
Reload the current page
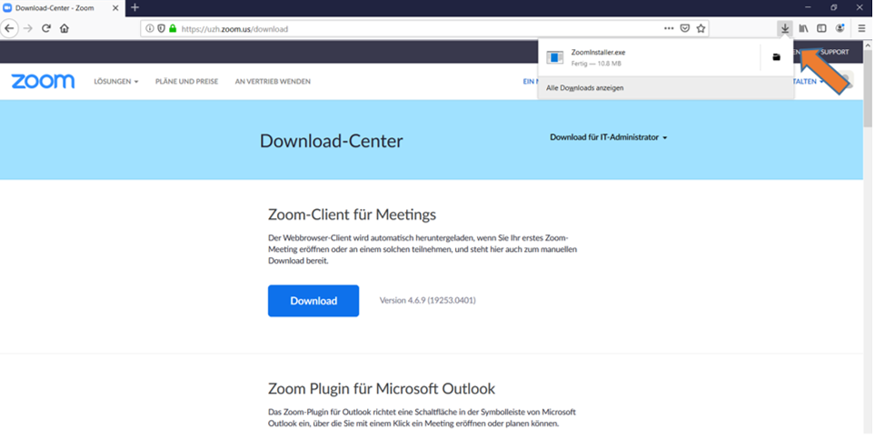[46, 28]
